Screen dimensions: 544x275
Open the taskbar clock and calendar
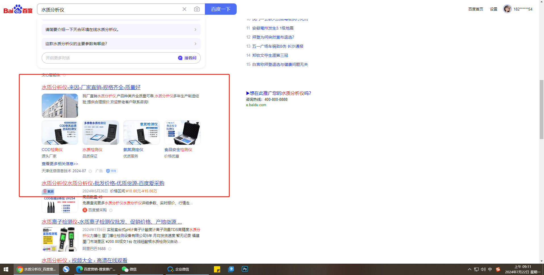pyautogui.click(x=523, y=269)
